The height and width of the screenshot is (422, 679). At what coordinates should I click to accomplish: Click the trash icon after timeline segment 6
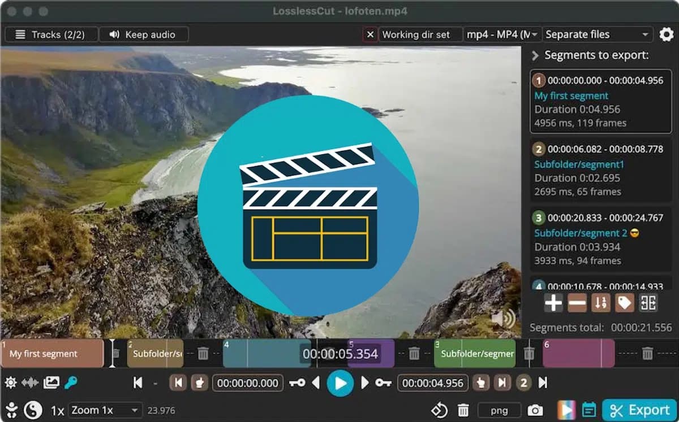[x=647, y=354]
